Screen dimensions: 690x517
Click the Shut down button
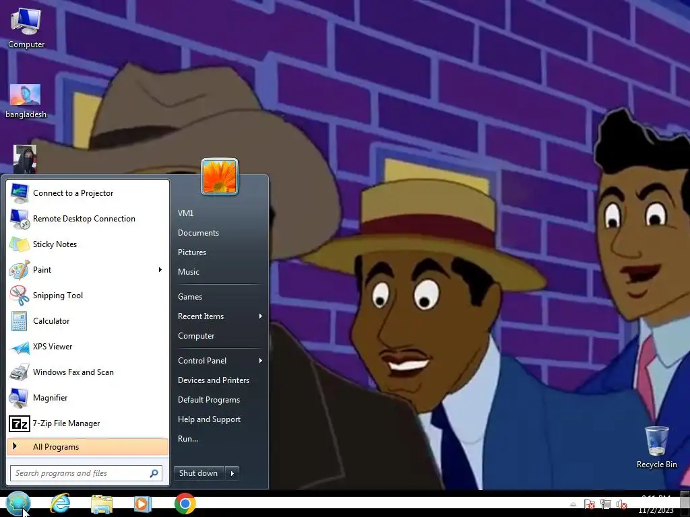click(x=199, y=473)
